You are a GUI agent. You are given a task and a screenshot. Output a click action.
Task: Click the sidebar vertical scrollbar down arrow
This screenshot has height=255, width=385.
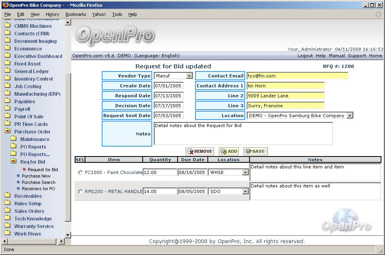click(x=68, y=235)
